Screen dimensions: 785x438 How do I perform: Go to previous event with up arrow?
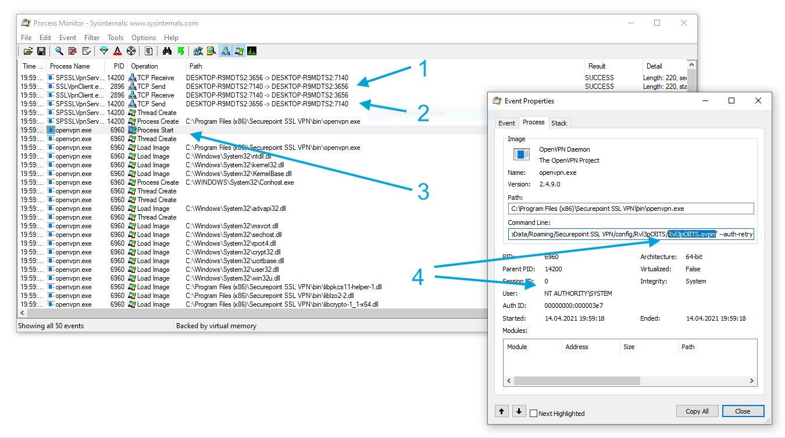pyautogui.click(x=501, y=411)
